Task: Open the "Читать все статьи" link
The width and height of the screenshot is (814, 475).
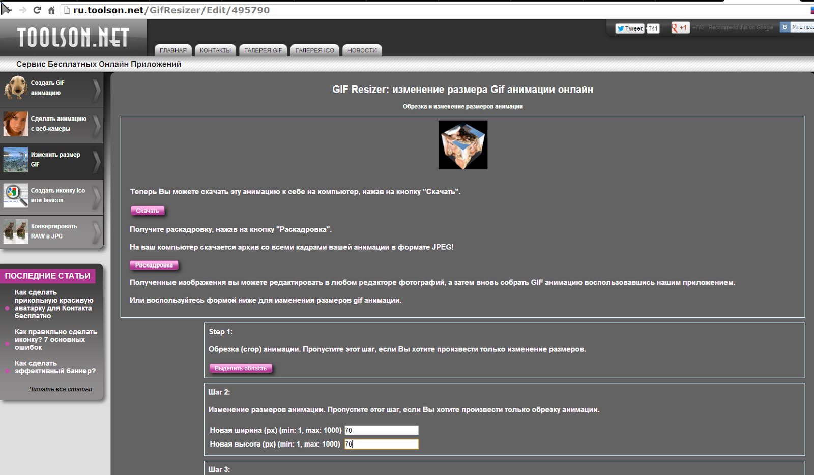Action: 60,388
